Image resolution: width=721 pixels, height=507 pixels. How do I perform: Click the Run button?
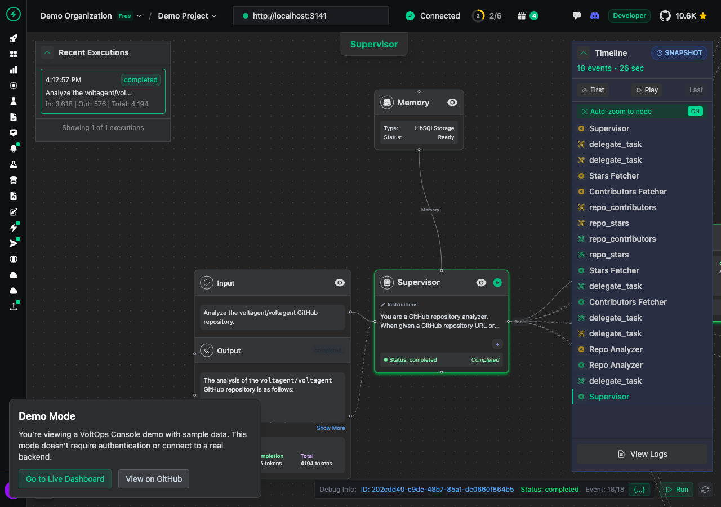(x=677, y=490)
